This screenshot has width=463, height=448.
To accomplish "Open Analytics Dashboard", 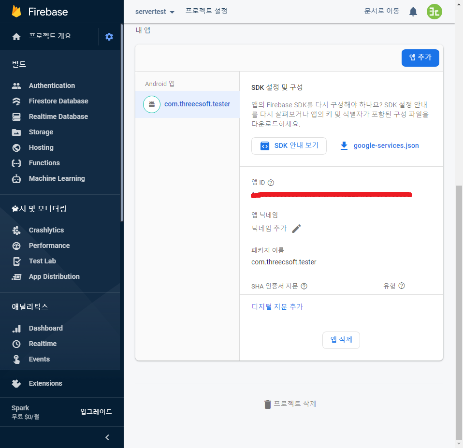I will pos(46,328).
